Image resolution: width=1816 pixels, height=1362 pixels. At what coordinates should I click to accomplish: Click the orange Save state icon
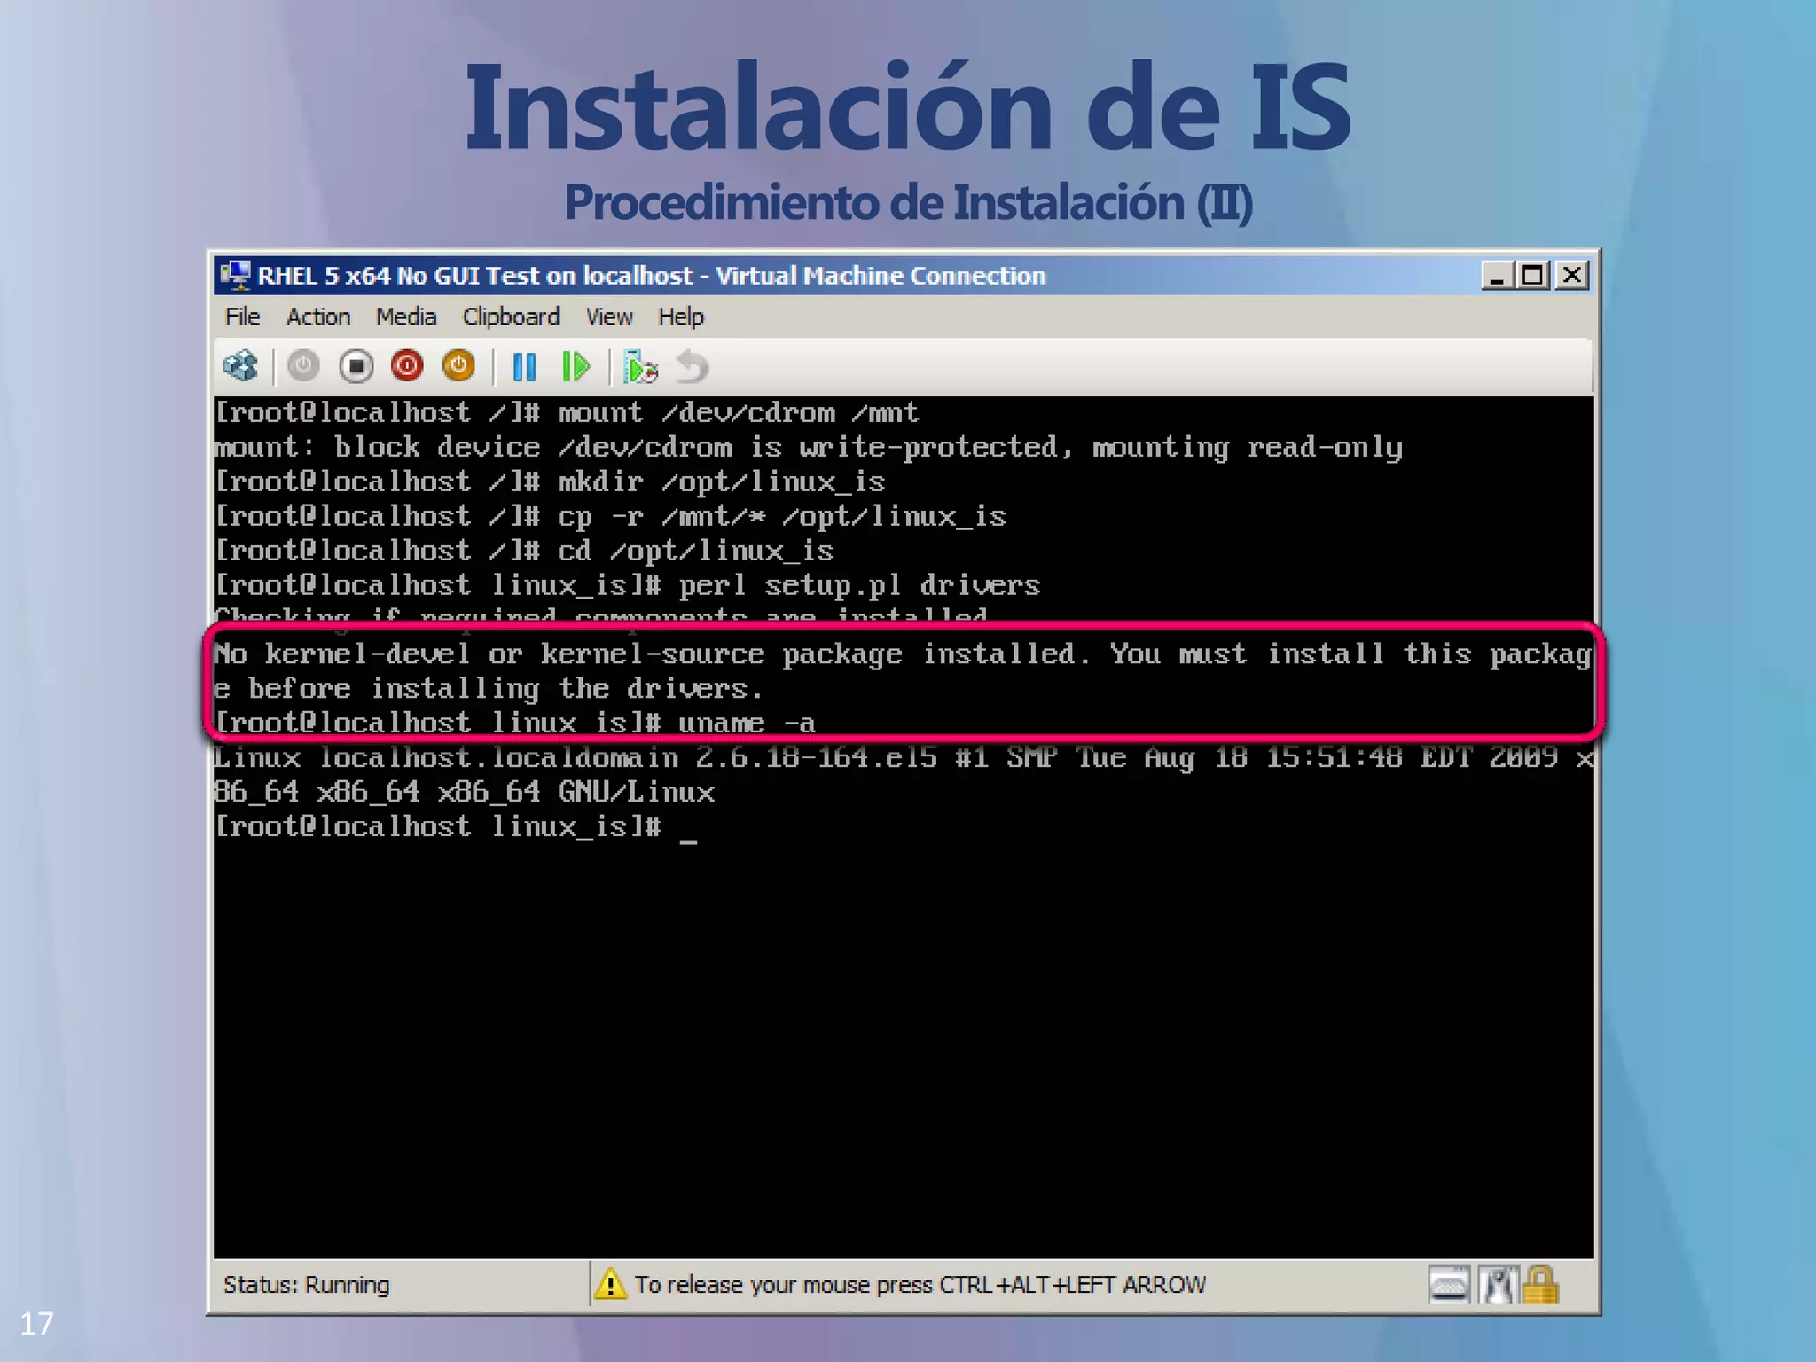point(458,366)
